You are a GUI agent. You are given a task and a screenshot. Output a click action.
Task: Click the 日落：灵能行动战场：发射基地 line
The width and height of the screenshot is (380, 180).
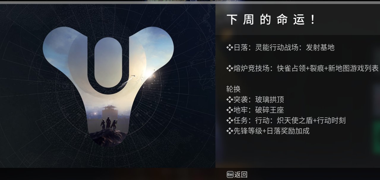pyautogui.click(x=281, y=48)
